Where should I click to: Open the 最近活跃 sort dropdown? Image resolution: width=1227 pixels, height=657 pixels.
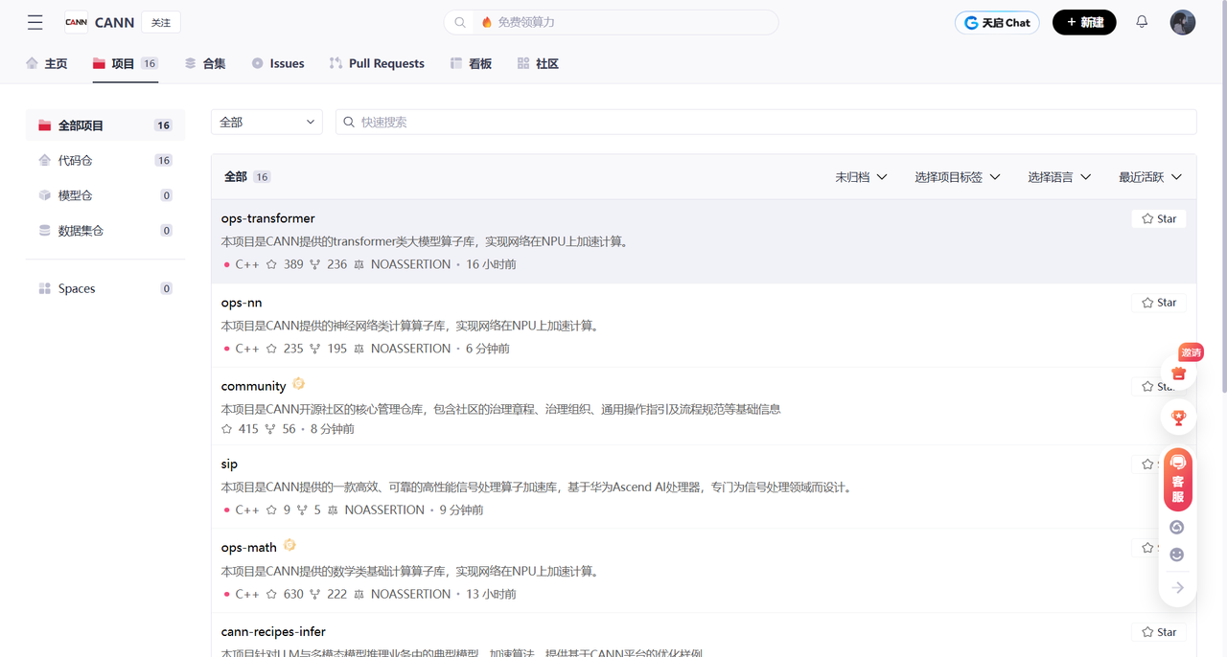1149,176
